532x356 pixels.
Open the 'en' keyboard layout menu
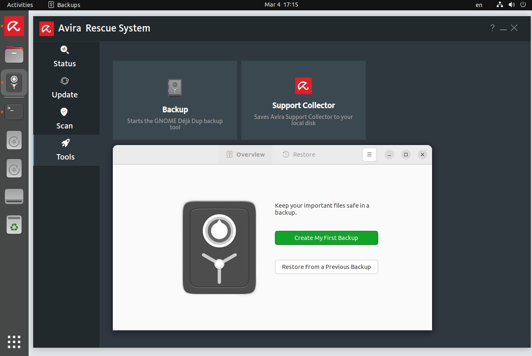pos(479,5)
